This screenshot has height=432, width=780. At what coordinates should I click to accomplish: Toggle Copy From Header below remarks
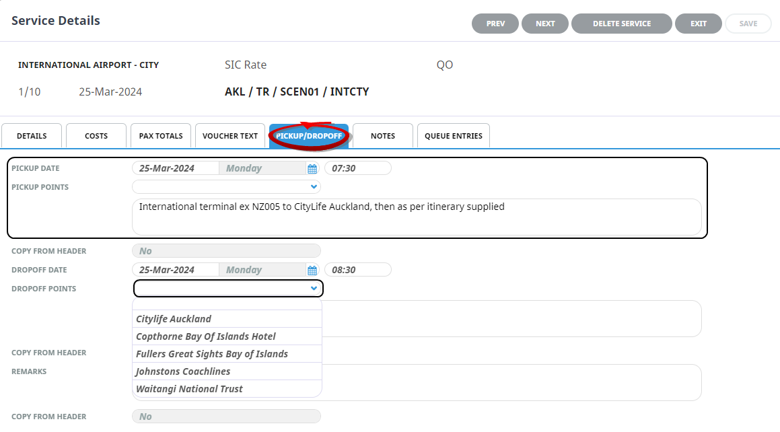click(226, 417)
